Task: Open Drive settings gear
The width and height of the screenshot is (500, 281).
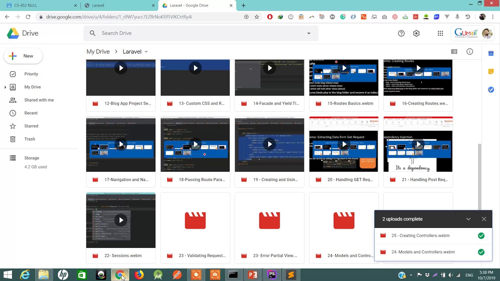Action: (416, 33)
